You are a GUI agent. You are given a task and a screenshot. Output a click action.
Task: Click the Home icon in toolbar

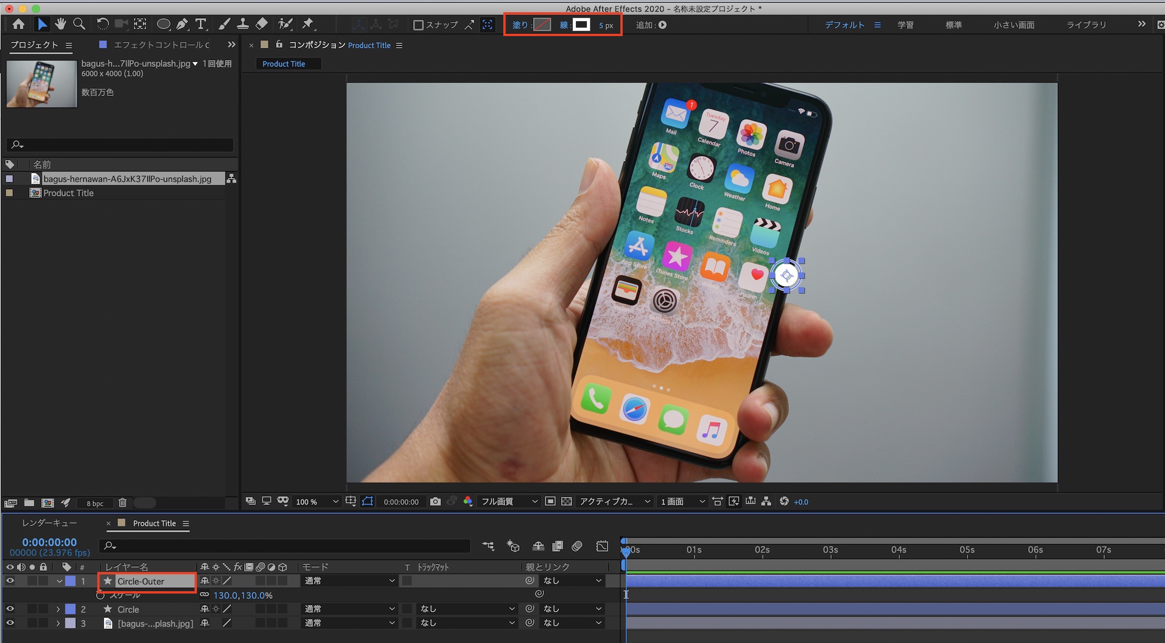click(x=19, y=24)
